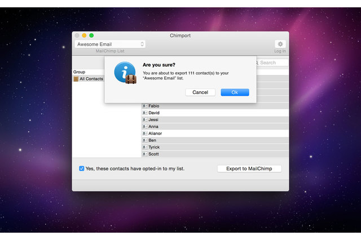
Task: Select the contact named Scott
Action: pyautogui.click(x=215, y=154)
